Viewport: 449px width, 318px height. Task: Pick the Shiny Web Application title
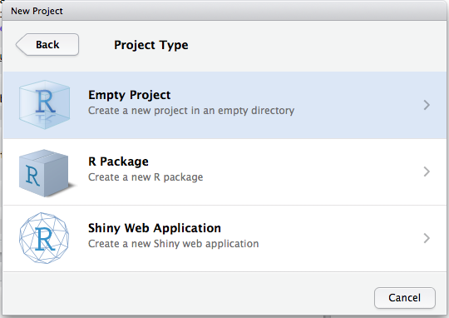pyautogui.click(x=155, y=228)
